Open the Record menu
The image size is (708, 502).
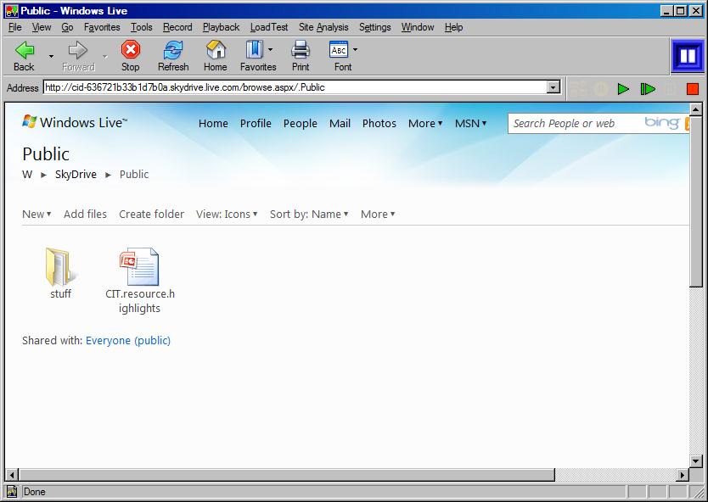tap(177, 27)
